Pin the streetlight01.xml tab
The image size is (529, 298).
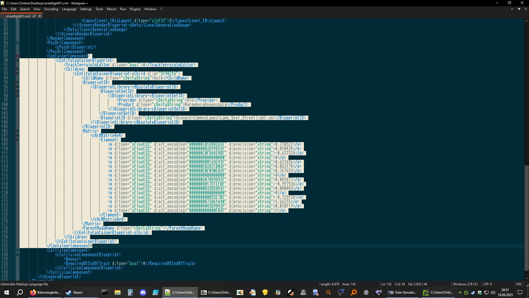coord(34,16)
